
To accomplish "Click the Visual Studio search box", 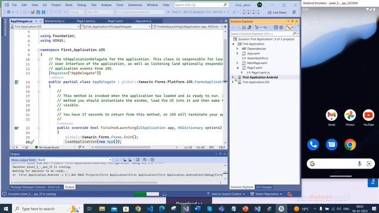I will coord(201,5).
